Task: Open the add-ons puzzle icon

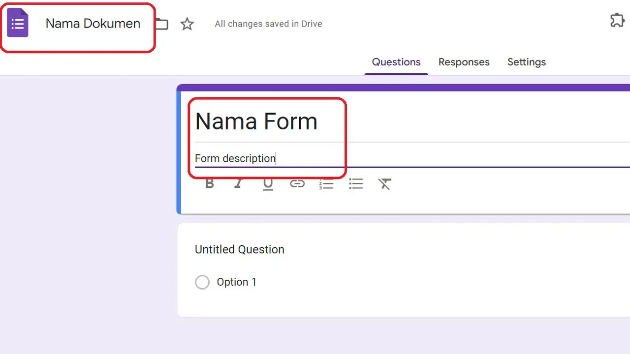Action: (617, 20)
